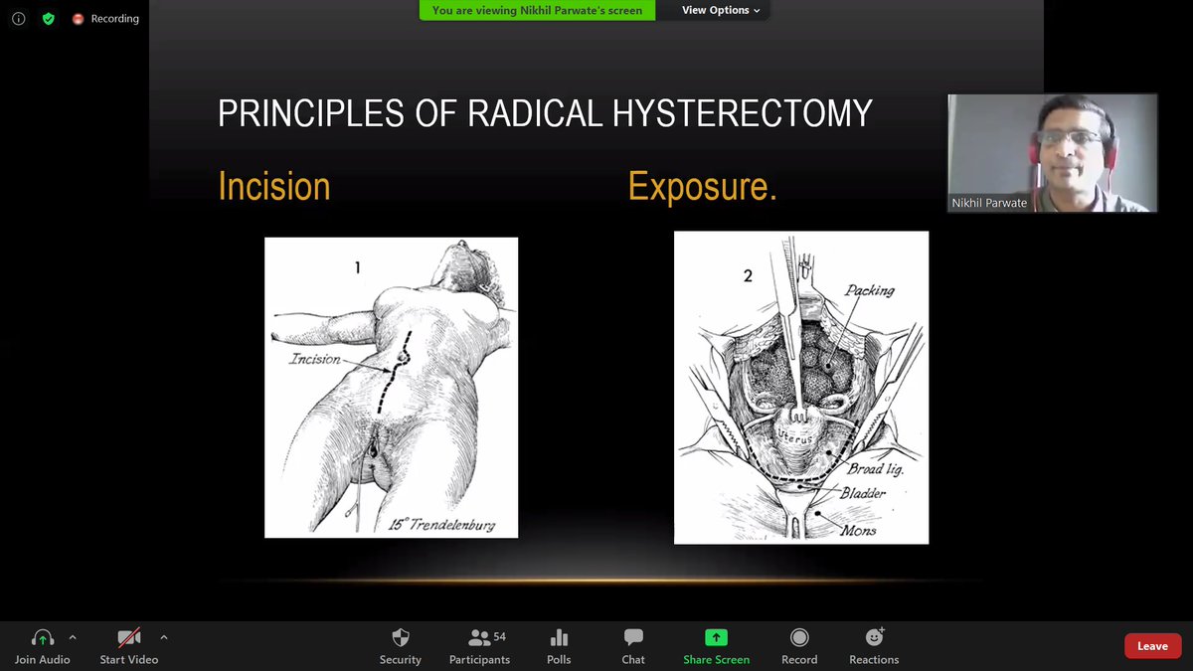Click the Incision illustration on the slide
This screenshot has width=1193, height=671.
[391, 388]
